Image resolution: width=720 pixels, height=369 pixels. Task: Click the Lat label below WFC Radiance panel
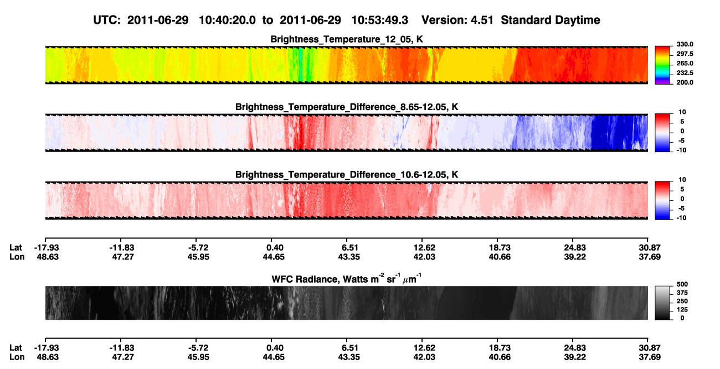point(16,347)
